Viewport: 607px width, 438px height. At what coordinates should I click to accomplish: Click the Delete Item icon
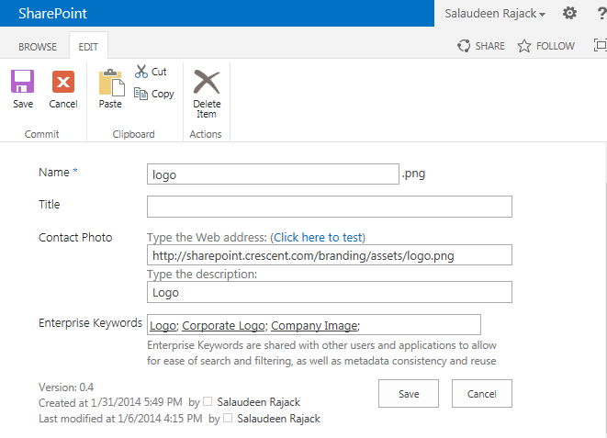coord(207,81)
